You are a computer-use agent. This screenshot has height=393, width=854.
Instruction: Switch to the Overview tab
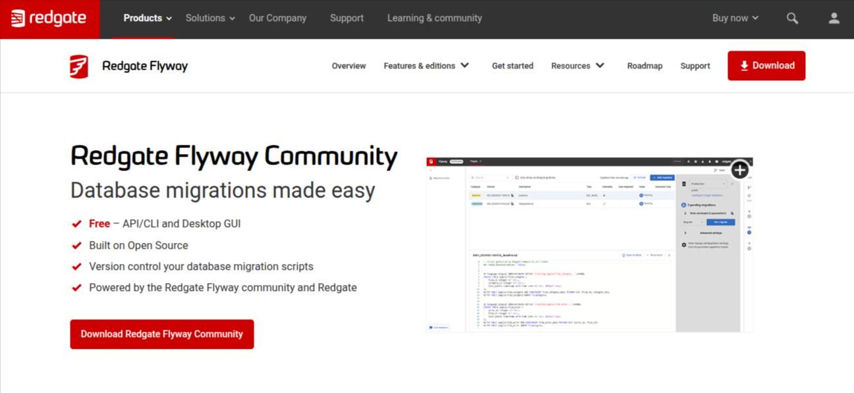(349, 66)
